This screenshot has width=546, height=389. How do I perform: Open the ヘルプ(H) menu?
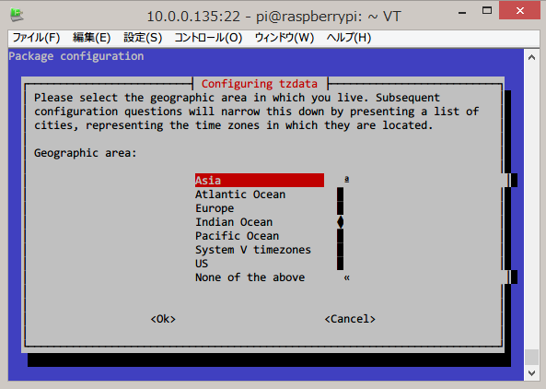(x=349, y=37)
